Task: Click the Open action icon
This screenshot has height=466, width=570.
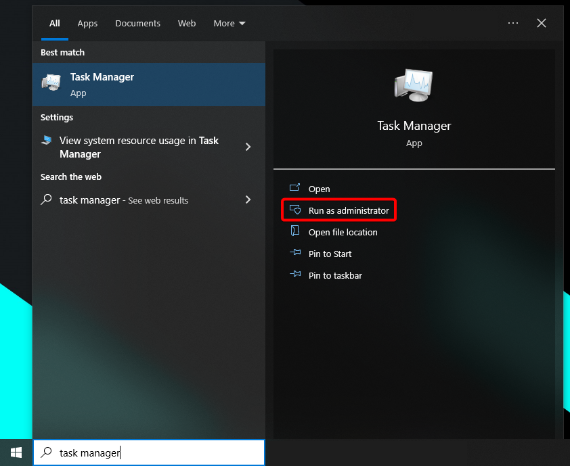Action: [x=294, y=188]
